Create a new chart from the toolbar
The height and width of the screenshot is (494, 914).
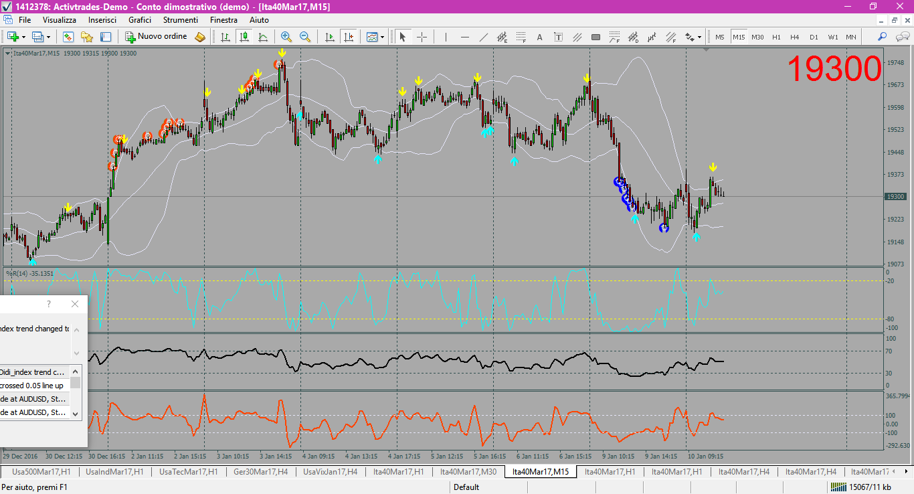pos(13,37)
